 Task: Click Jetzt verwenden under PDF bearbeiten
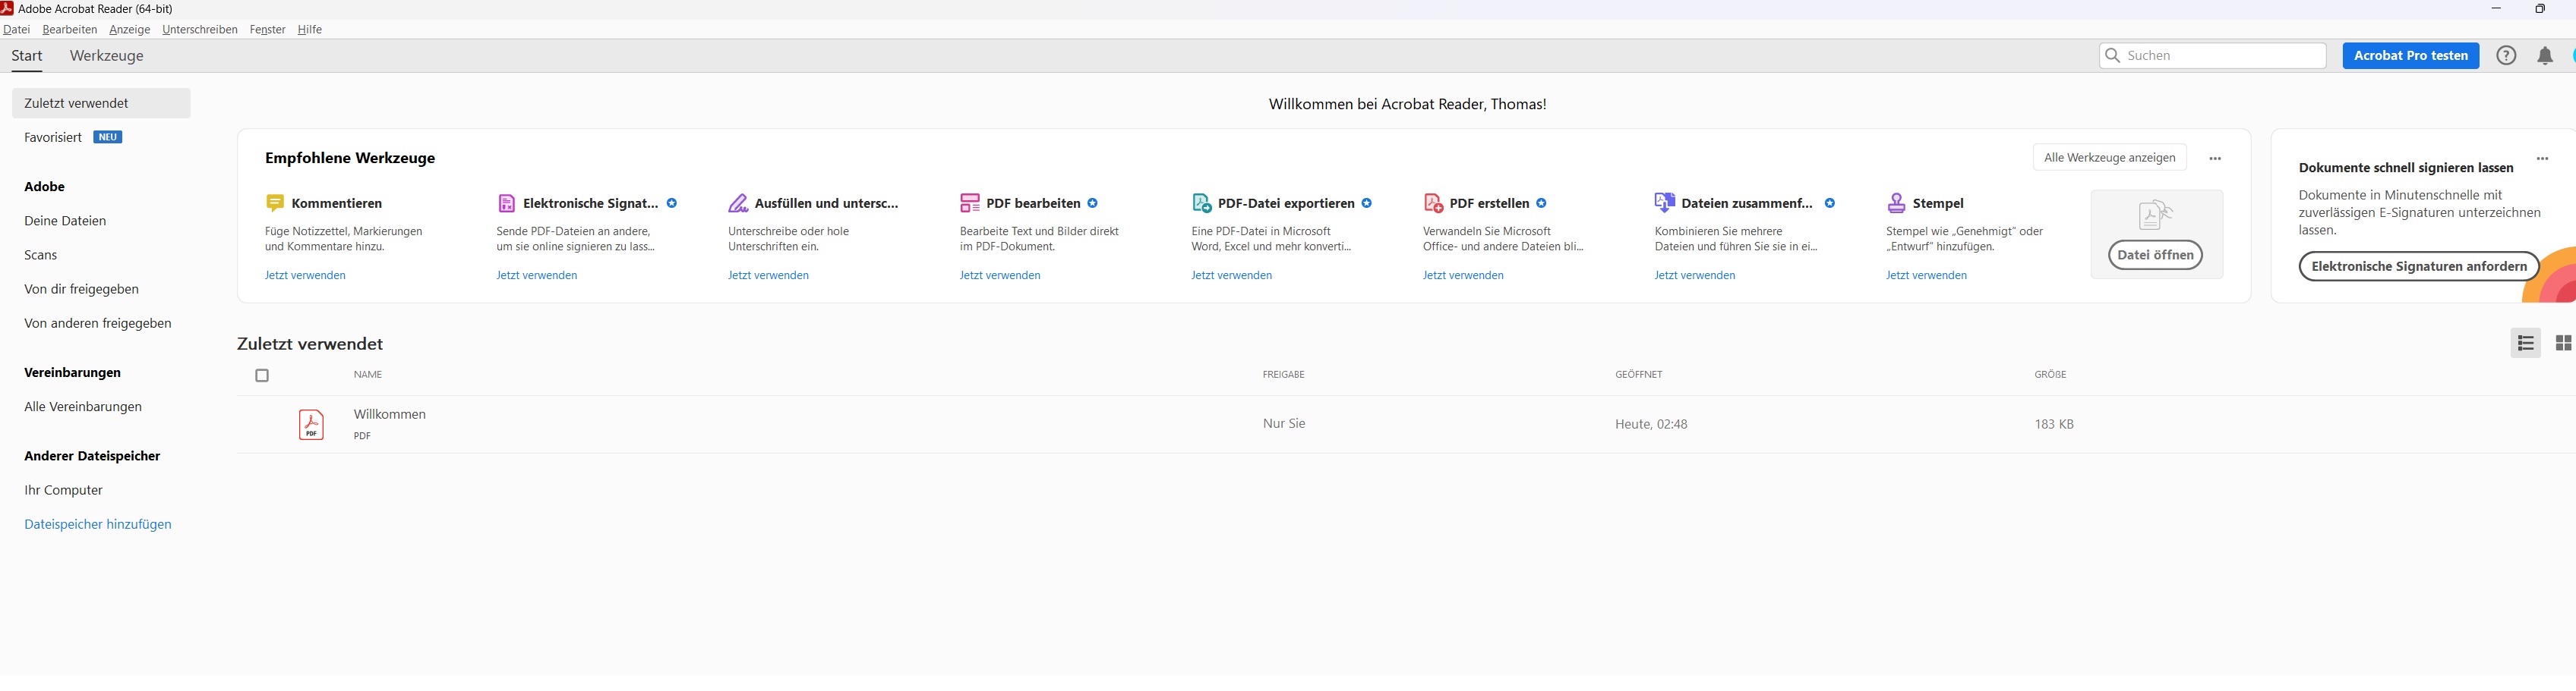1000,275
